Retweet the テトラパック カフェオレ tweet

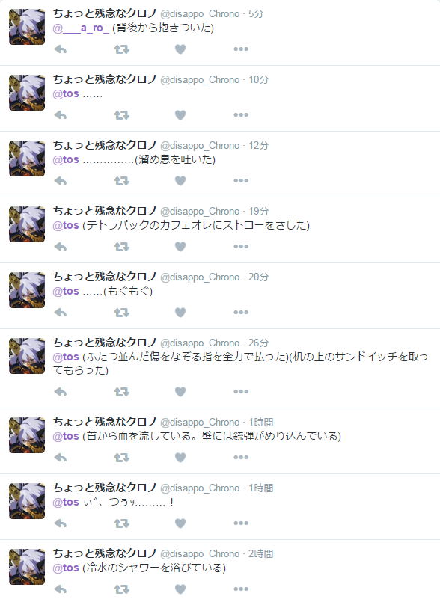(x=121, y=247)
